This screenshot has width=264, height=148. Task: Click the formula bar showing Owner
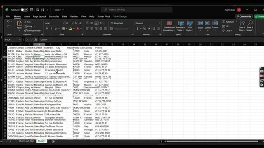pos(151,40)
